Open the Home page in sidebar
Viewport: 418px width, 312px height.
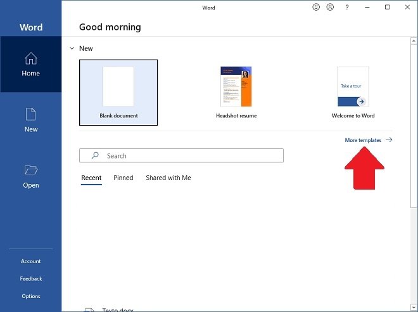[x=30, y=64]
